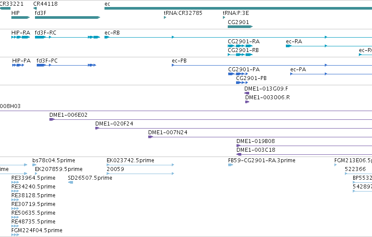This screenshot has width=372, height=237.
Task: Select the fd3F-RC transcript
Action: [x=67, y=37]
